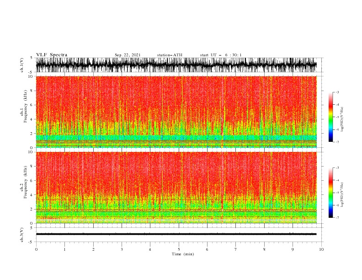Click the ch.3 flat waveform trace

click(x=176, y=234)
